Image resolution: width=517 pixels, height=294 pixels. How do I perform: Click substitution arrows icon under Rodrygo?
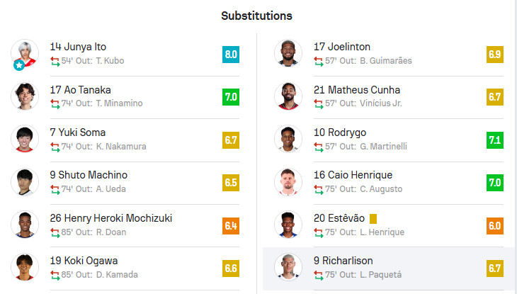click(319, 146)
